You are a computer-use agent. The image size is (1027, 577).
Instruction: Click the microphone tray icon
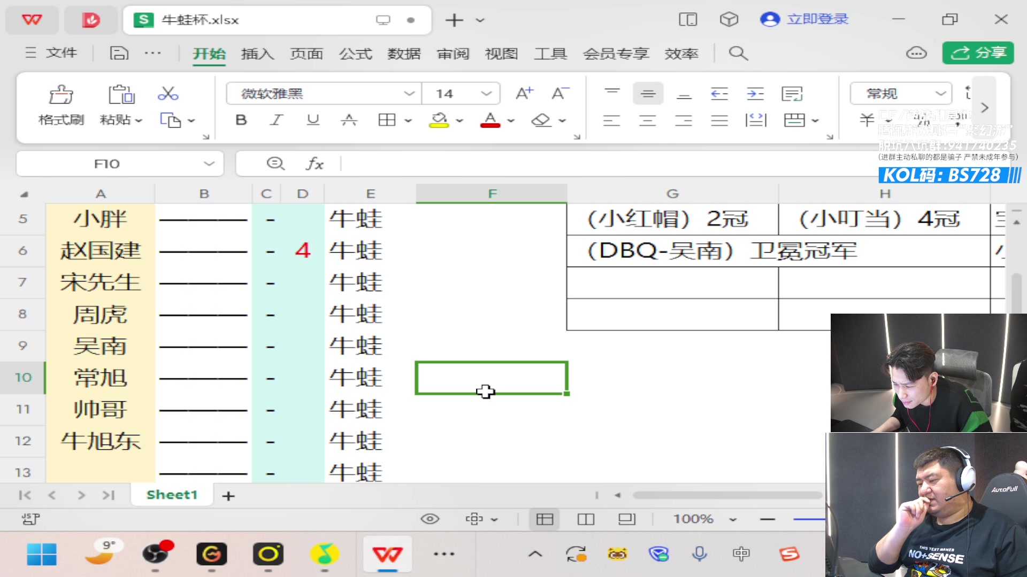pos(699,554)
